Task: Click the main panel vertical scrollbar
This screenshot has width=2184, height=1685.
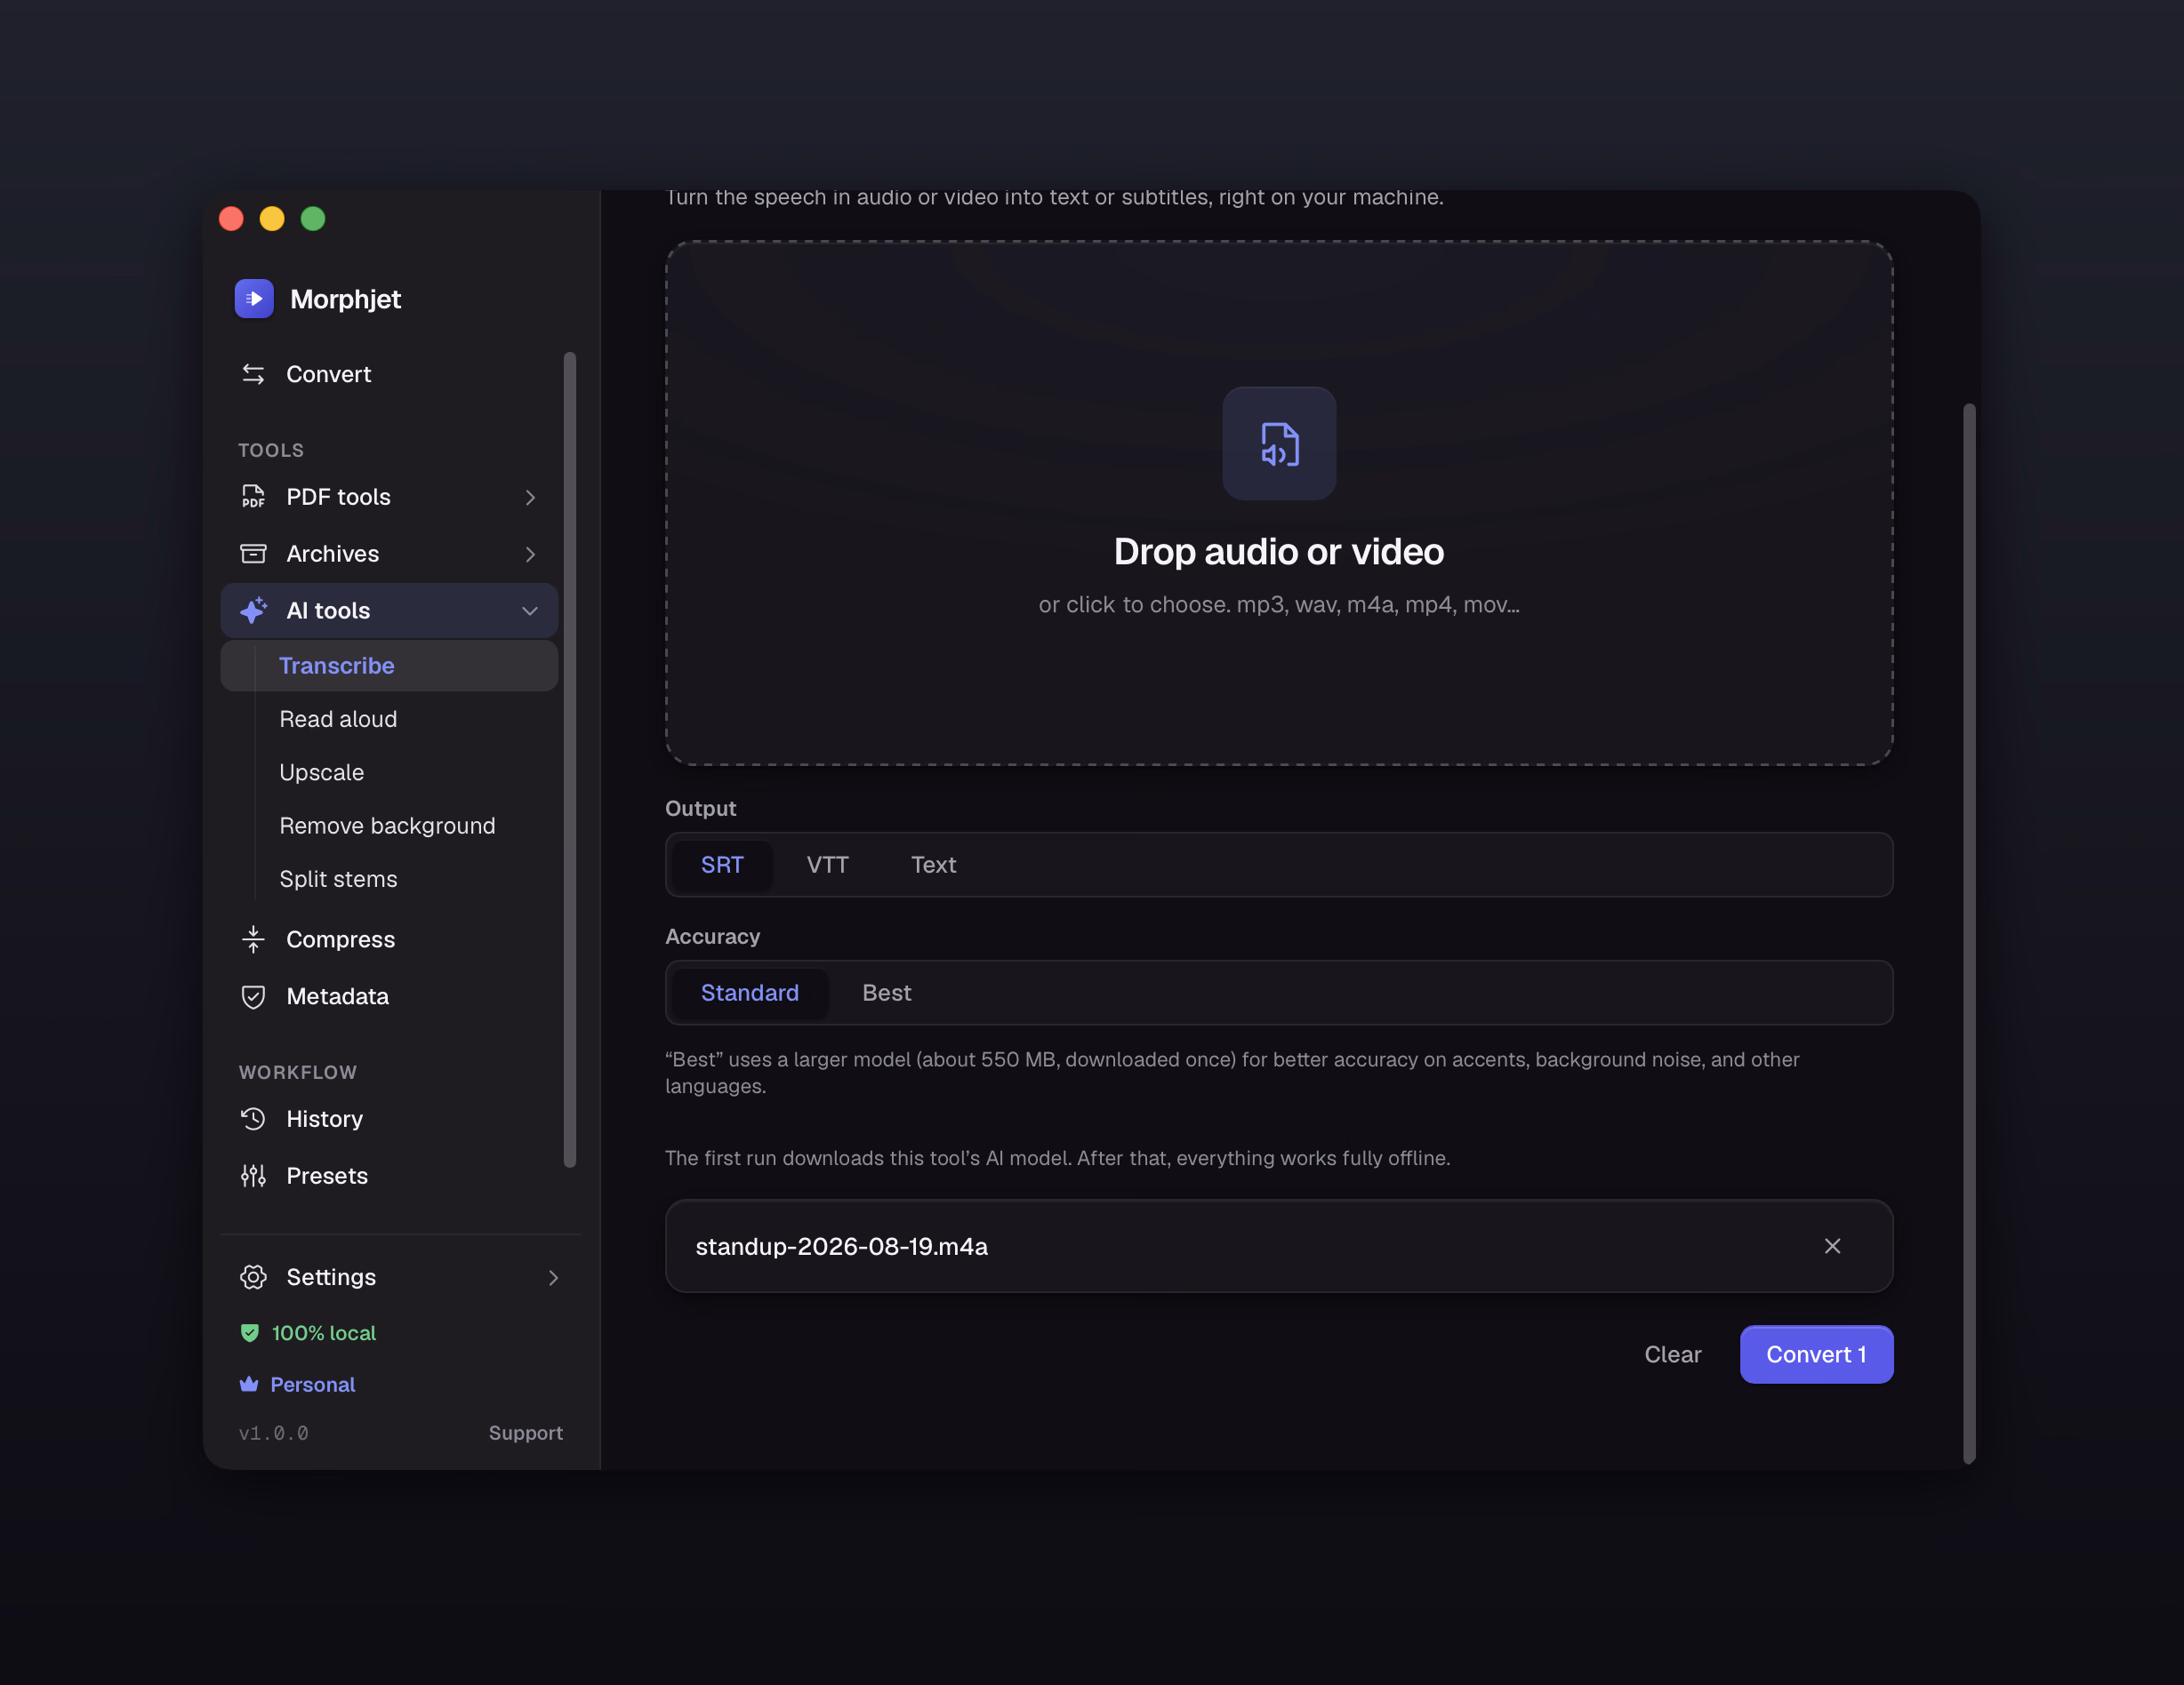Action: point(1969,934)
